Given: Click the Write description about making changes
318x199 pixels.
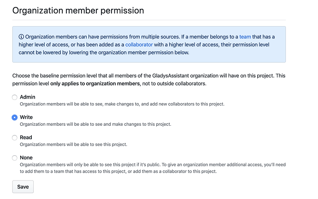Looking at the screenshot, I should [x=95, y=124].
